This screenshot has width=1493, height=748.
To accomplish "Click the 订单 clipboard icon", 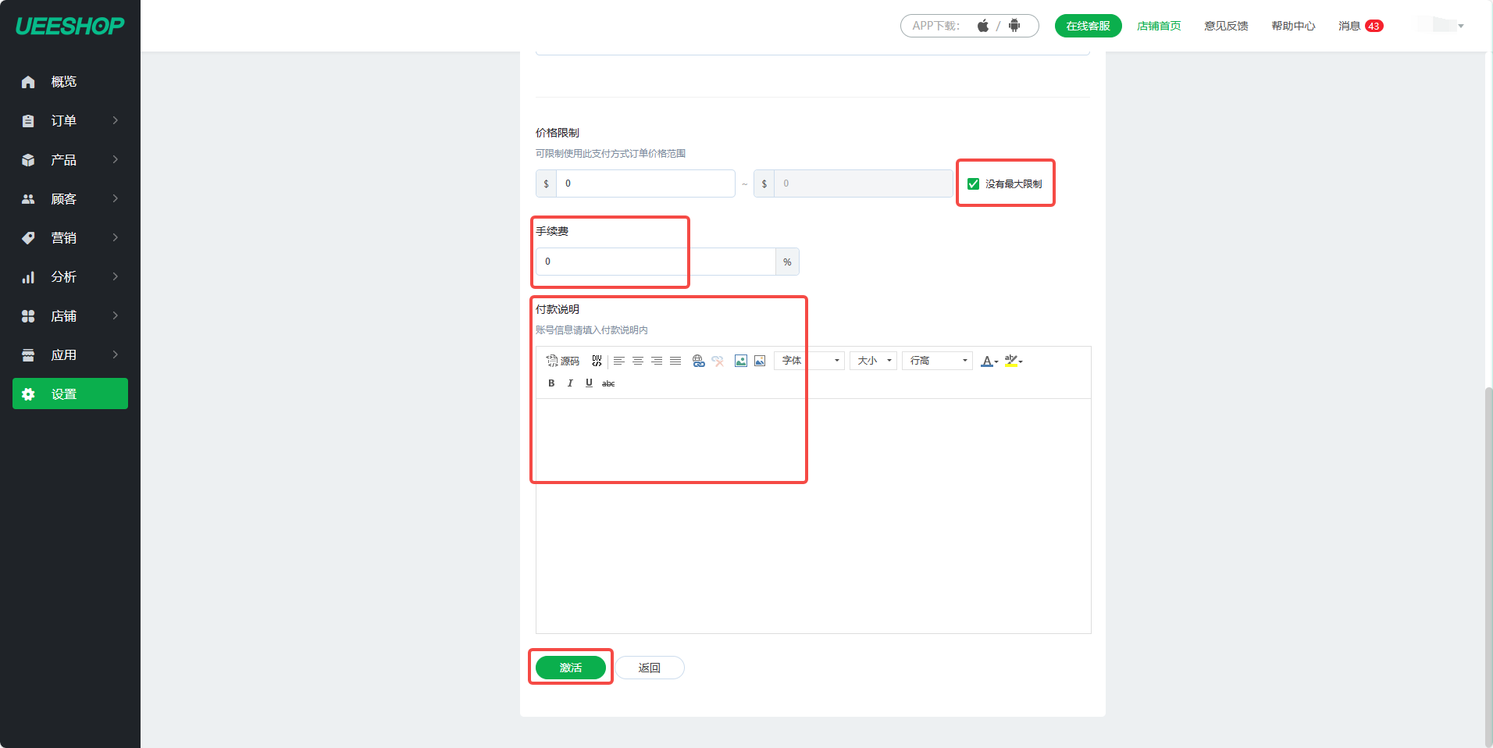I will (28, 121).
